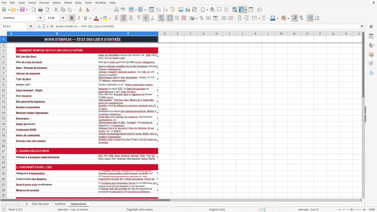Screen dimensions: 377x212
Task: Toggle Print Preview icon
Action: tap(47, 10)
